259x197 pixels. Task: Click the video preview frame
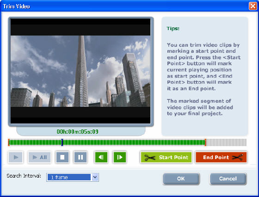pos(80,71)
